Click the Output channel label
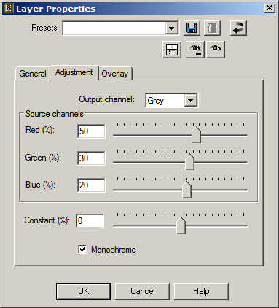 click(x=106, y=99)
